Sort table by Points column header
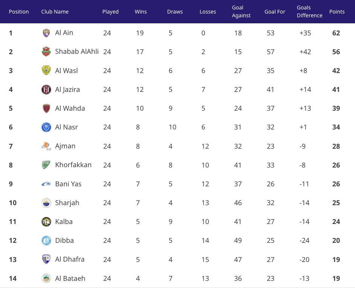The width and height of the screenshot is (355, 288). pos(337,12)
